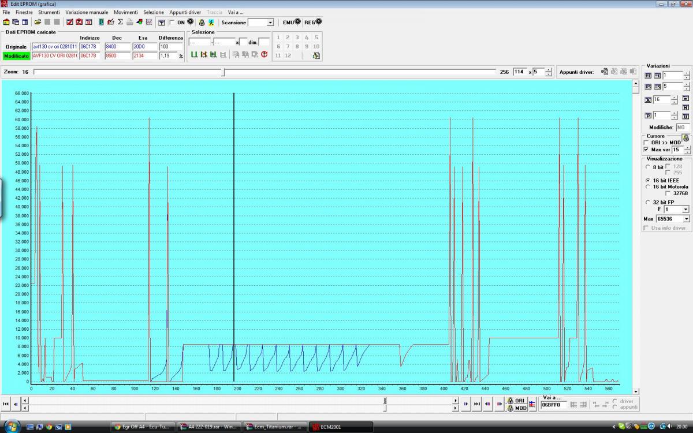Click the Vai a address field 06BFF0
The width and height of the screenshot is (693, 433).
[553, 405]
